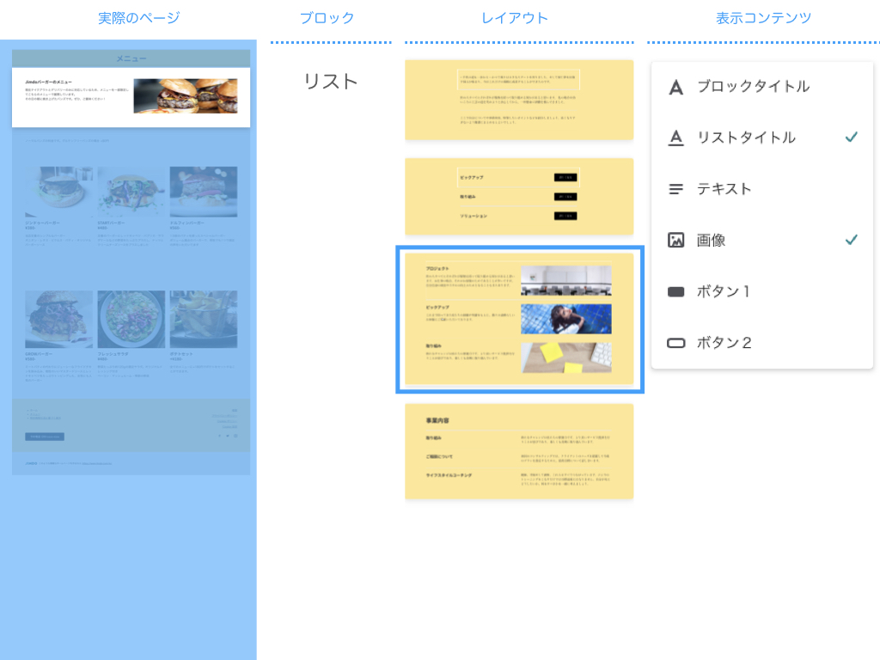This screenshot has height=660, width=880.
Task: Click the テキスト lines icon
Action: coord(675,189)
